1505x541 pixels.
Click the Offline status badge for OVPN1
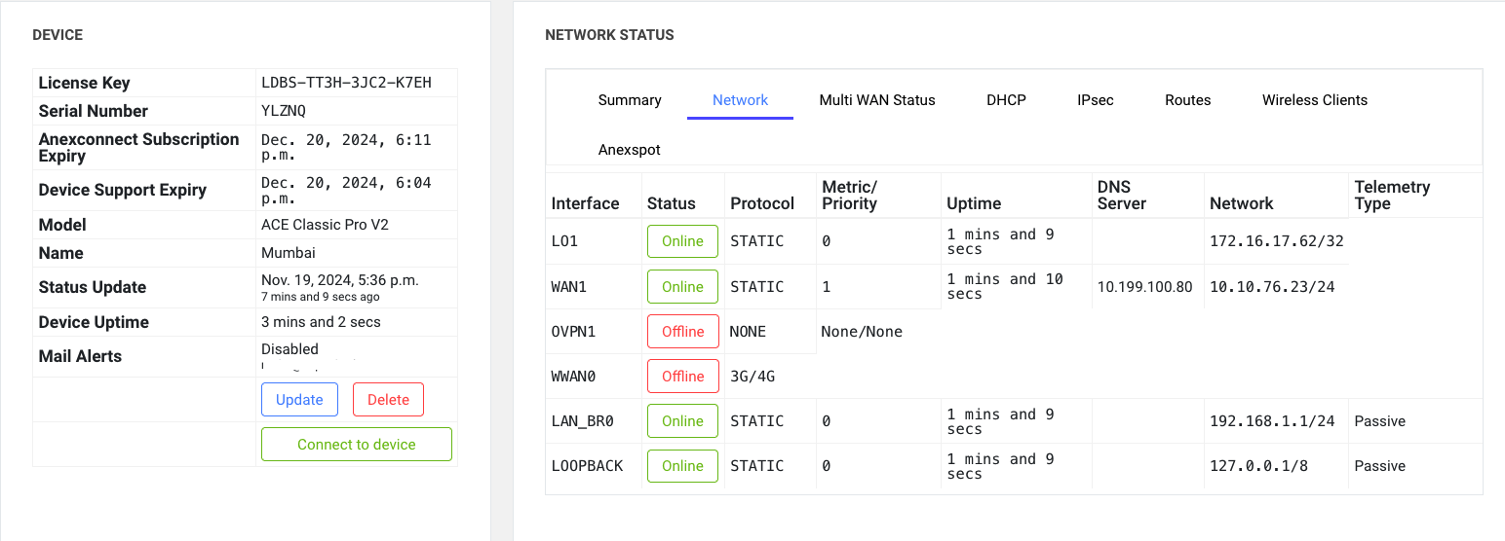pyautogui.click(x=682, y=332)
